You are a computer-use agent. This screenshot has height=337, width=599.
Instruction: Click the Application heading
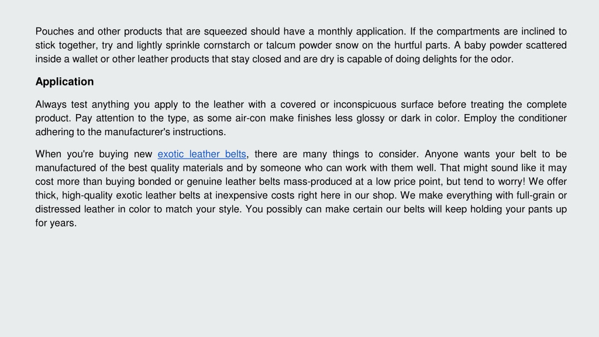coord(64,82)
